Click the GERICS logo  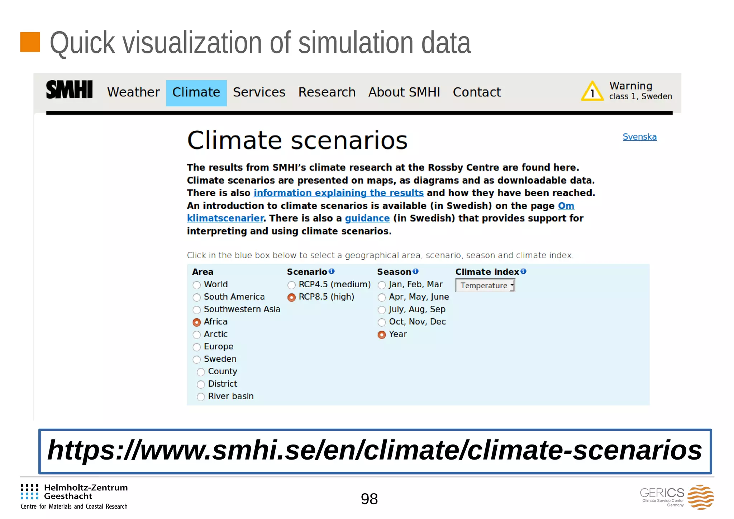(677, 497)
